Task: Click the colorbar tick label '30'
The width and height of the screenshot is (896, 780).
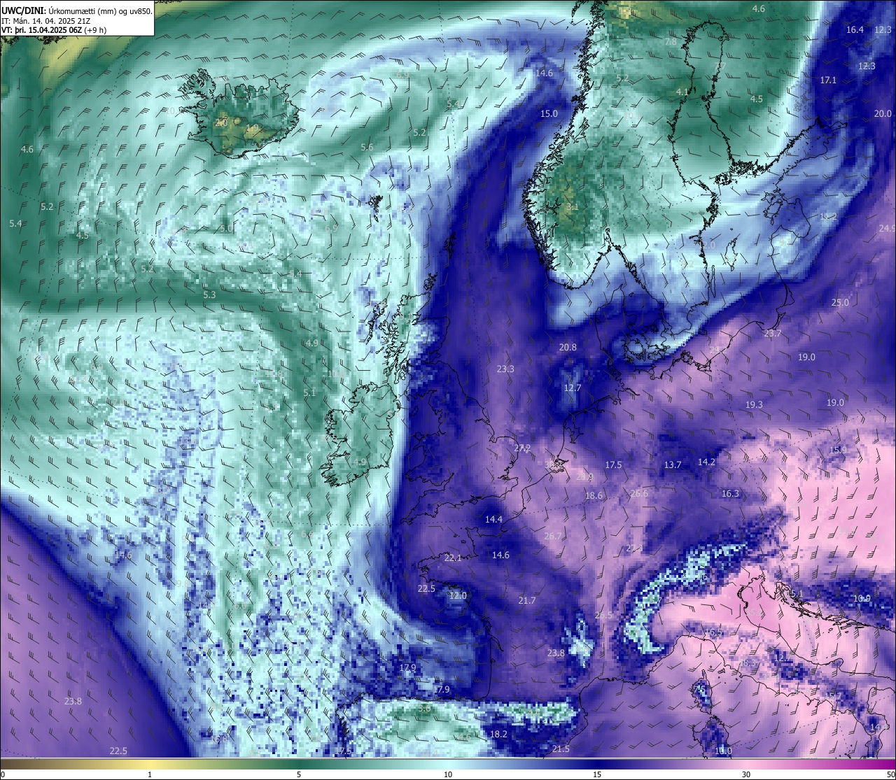Action: (x=746, y=774)
